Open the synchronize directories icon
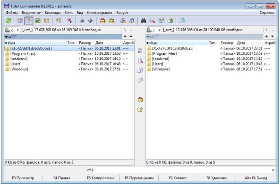This screenshot has width=280, height=185. [x=161, y=21]
